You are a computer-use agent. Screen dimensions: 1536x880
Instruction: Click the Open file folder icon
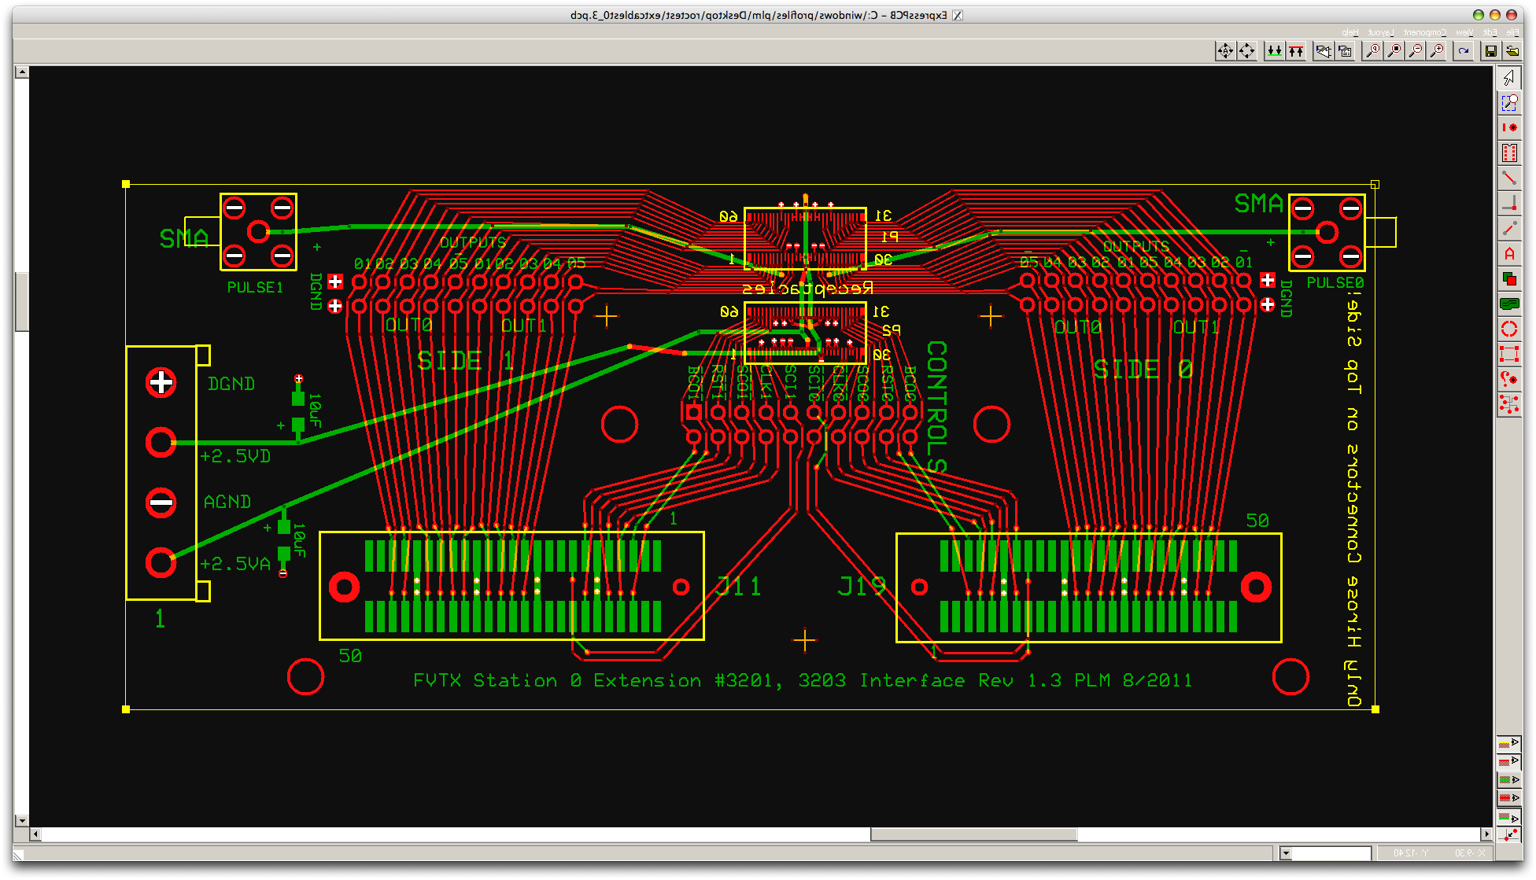(x=1512, y=51)
